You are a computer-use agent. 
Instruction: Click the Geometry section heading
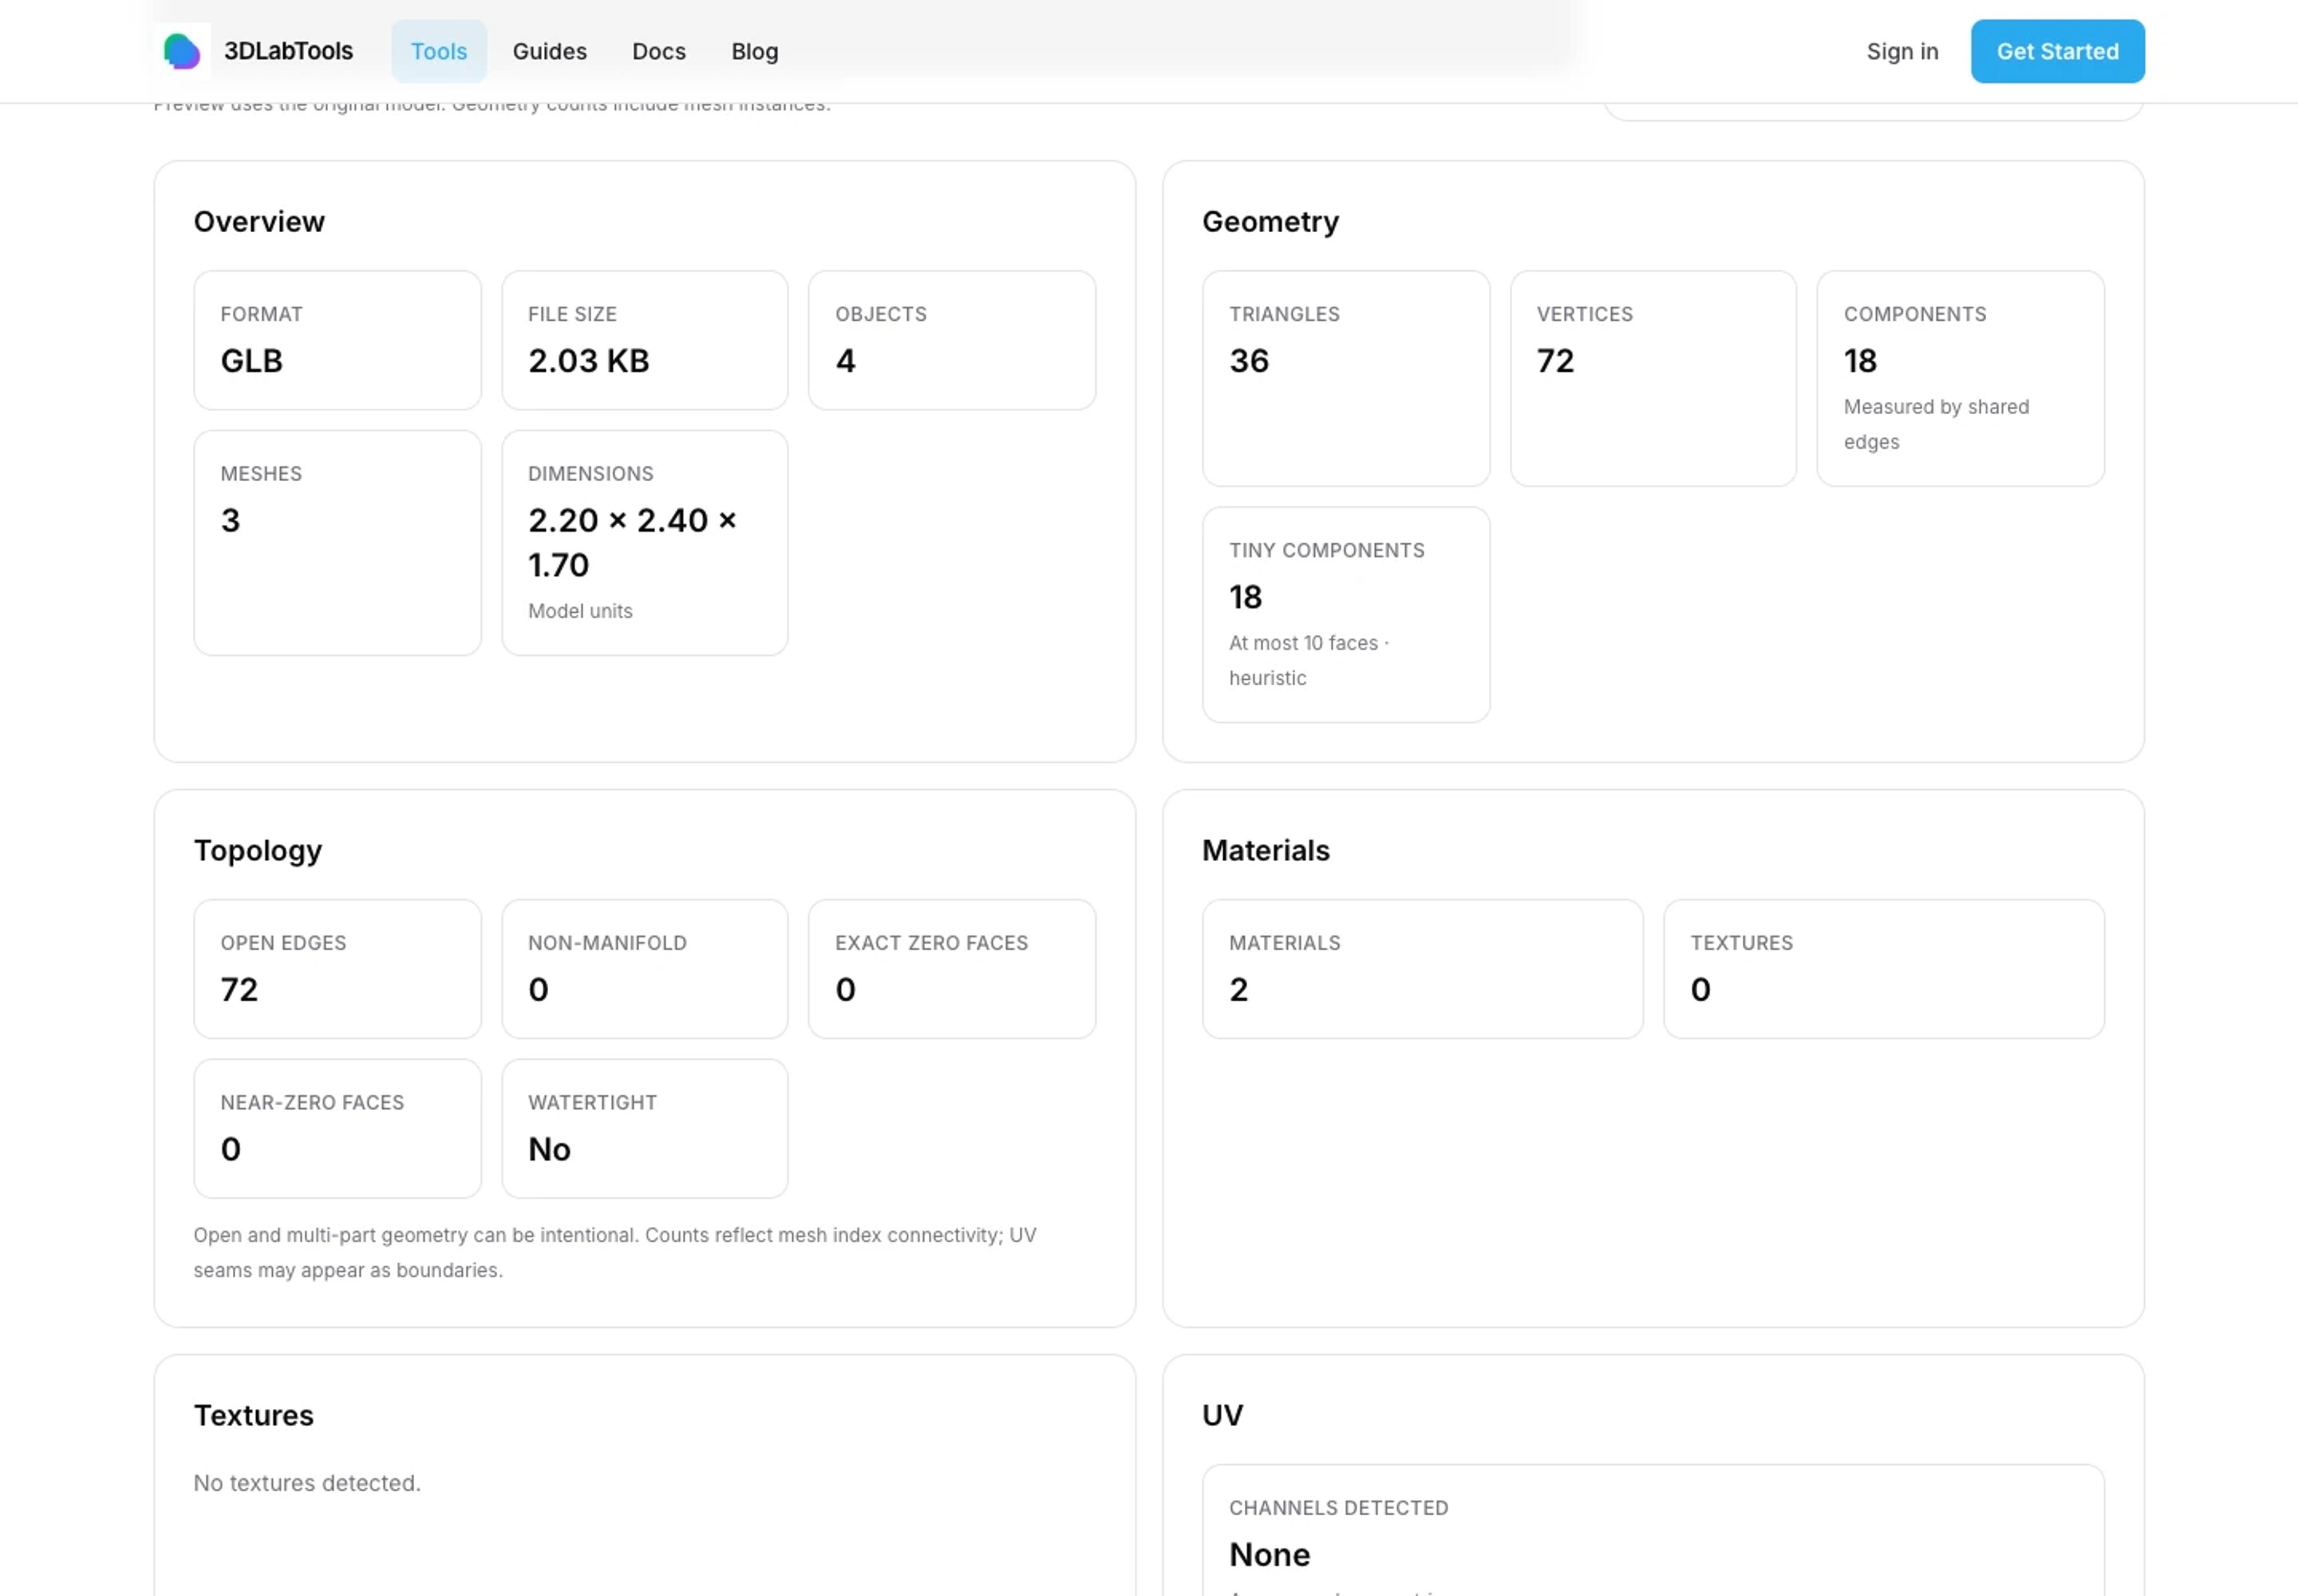(1270, 222)
